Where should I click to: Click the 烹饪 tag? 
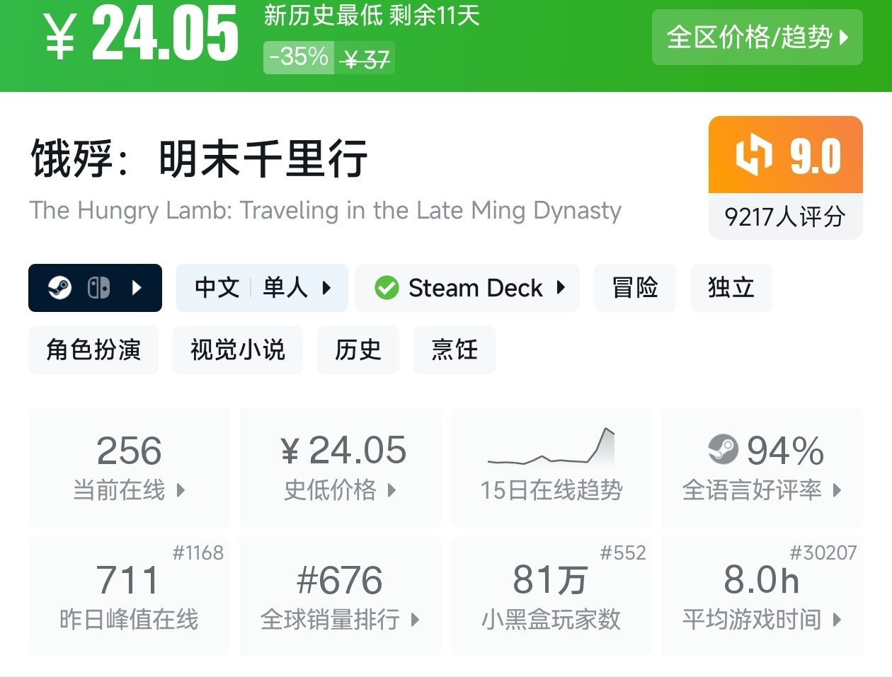pyautogui.click(x=454, y=349)
